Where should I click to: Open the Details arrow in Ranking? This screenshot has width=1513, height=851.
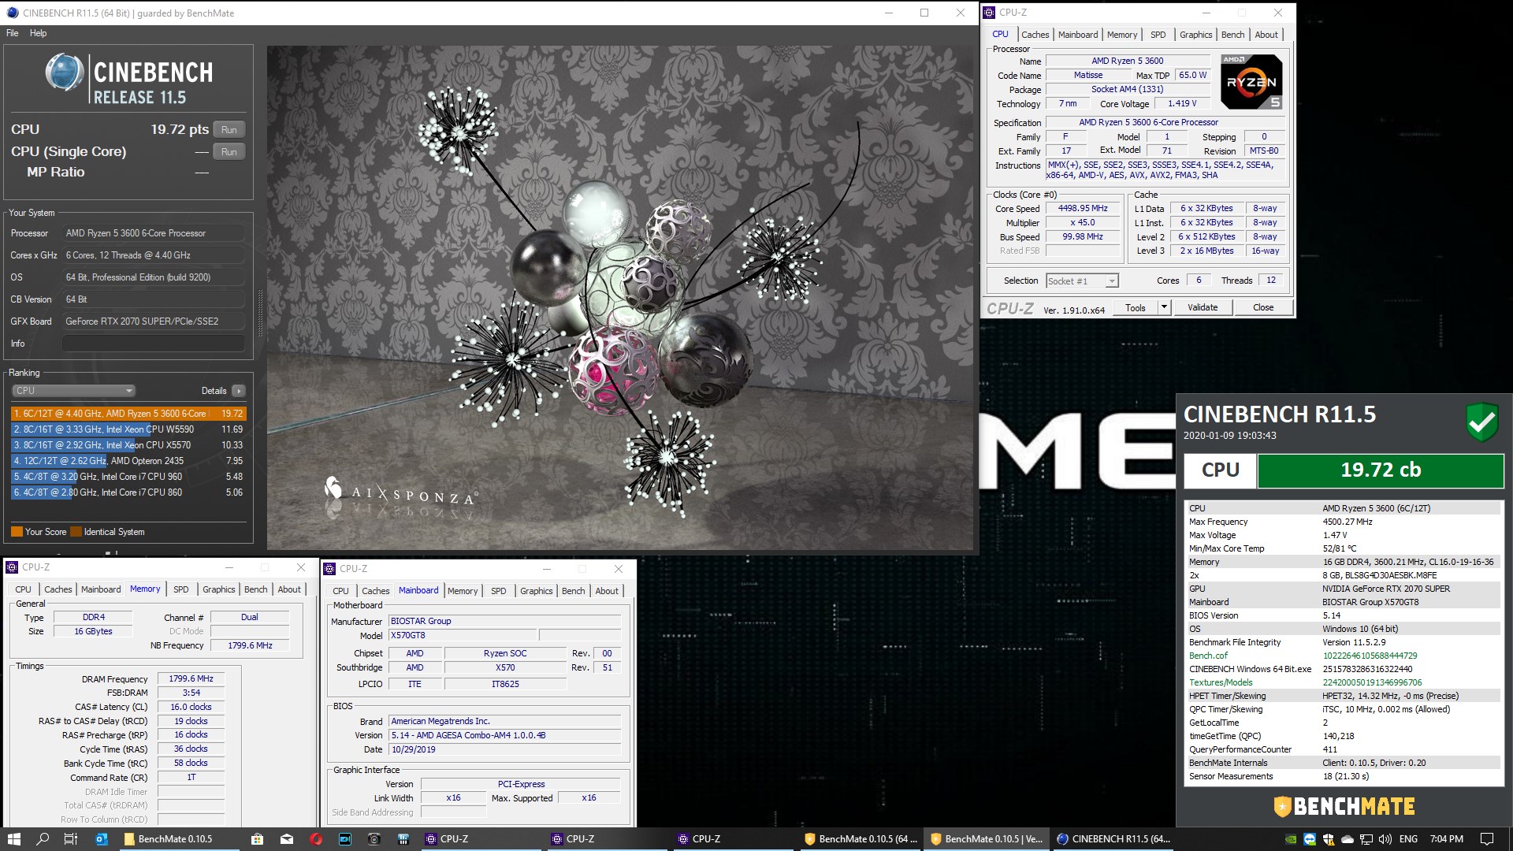(x=239, y=391)
